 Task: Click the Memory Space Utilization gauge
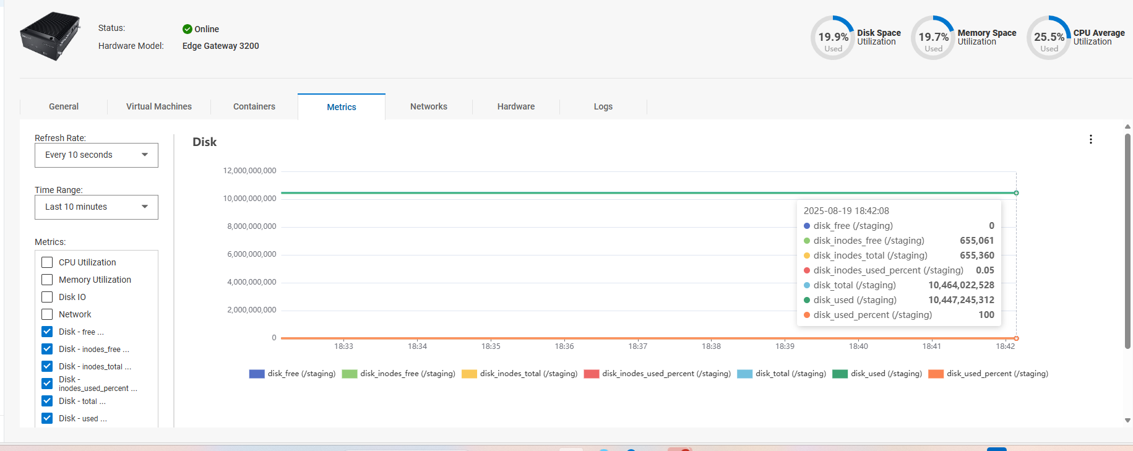pos(933,38)
